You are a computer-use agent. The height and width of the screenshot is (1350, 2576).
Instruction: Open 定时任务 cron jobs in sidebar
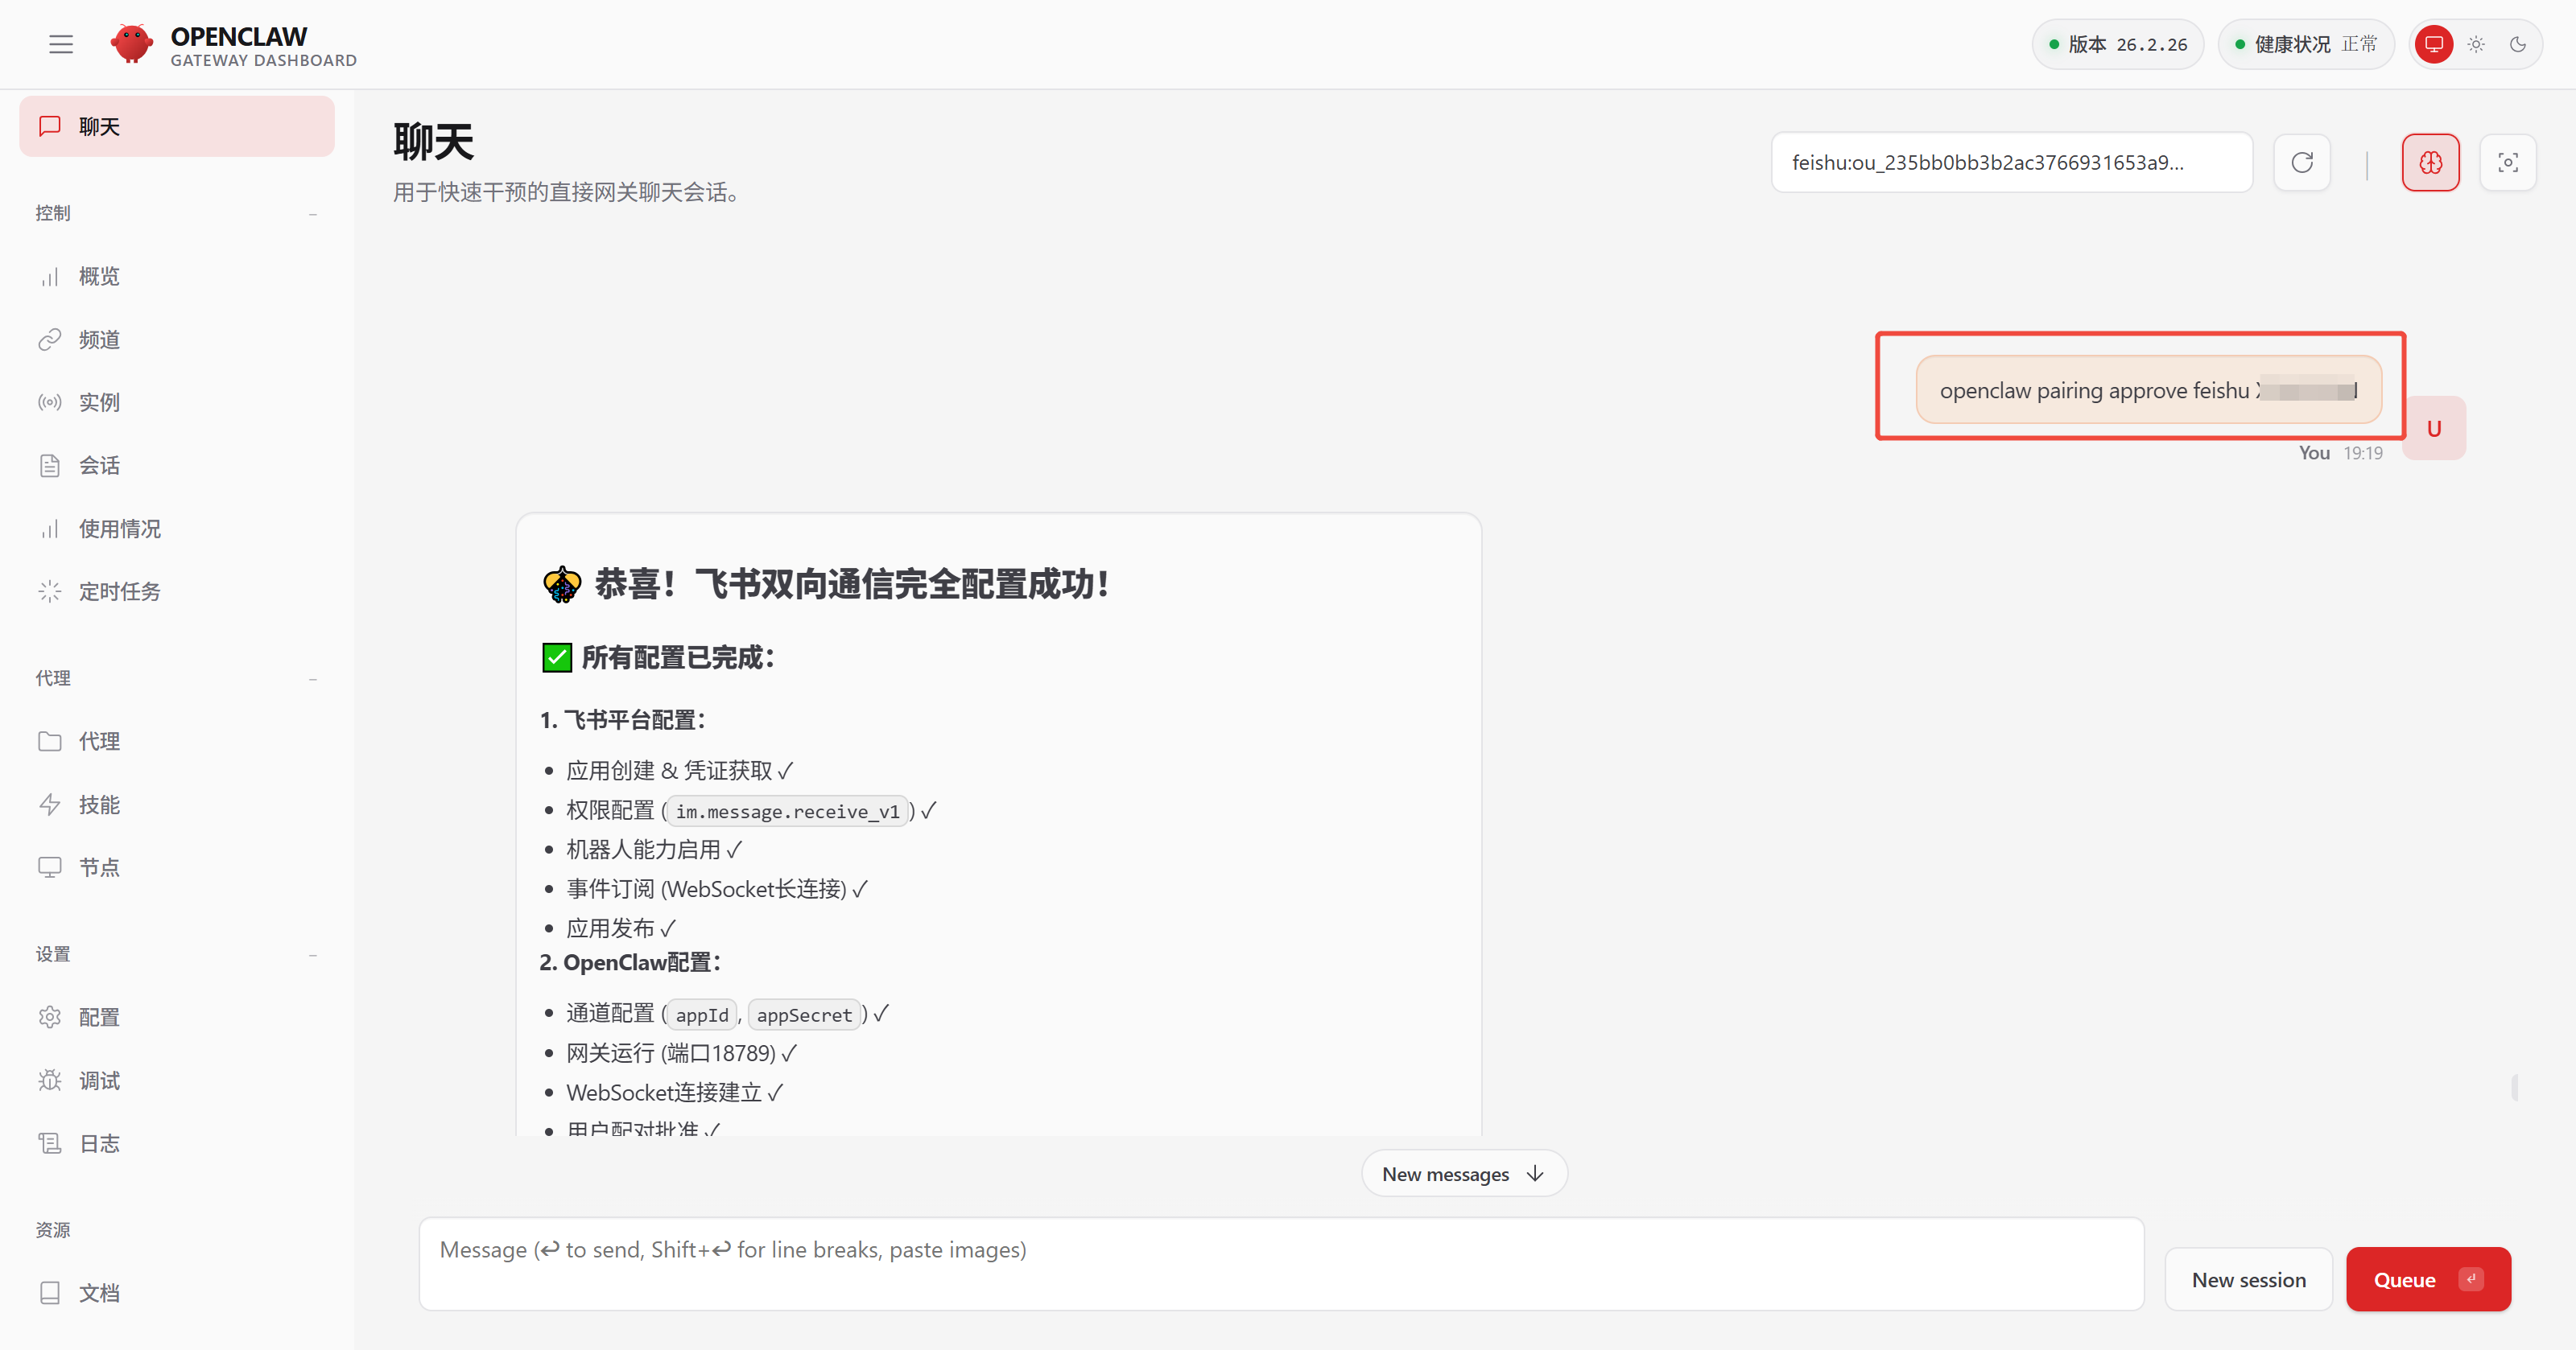tap(119, 591)
